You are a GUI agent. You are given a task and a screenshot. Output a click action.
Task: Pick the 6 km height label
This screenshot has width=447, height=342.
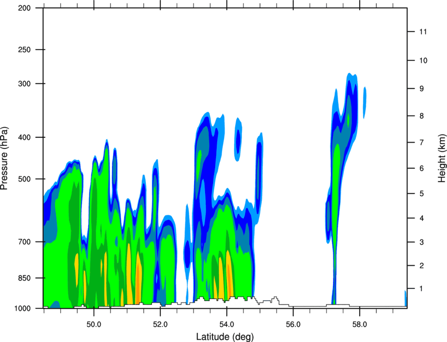pyautogui.click(x=421, y=168)
